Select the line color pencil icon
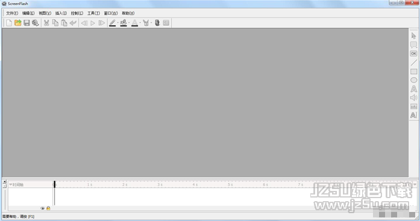The height and width of the screenshot is (221, 420). point(112,23)
